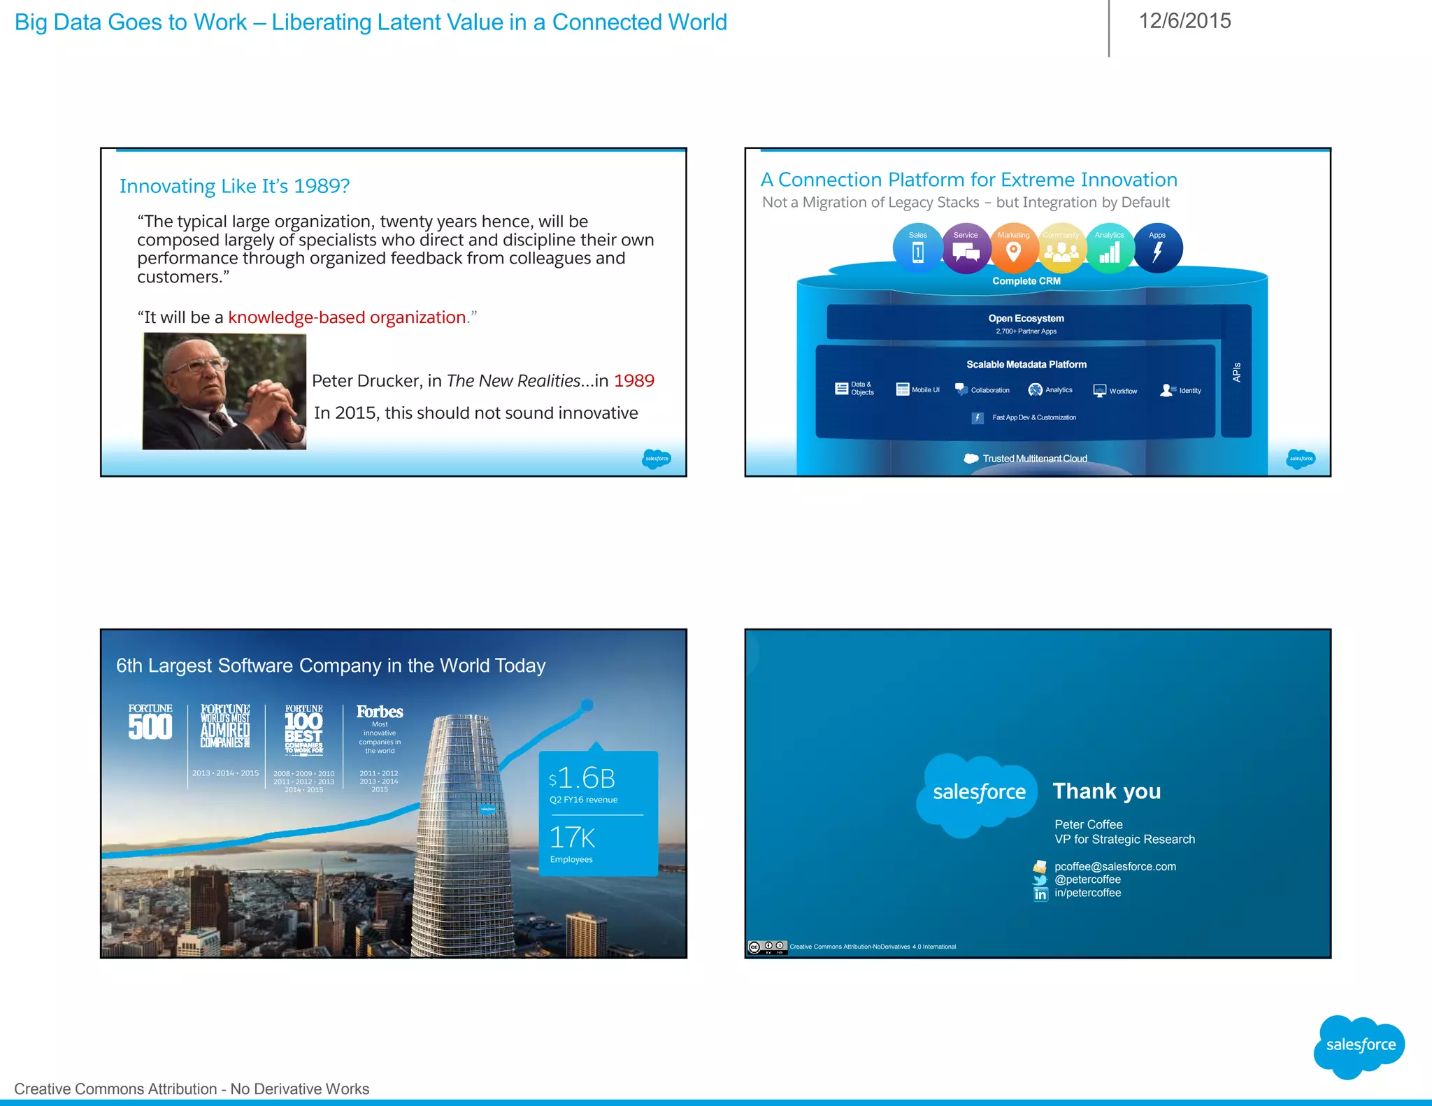The image size is (1432, 1106).
Task: Click the Twitter bird icon
Action: 1040,880
